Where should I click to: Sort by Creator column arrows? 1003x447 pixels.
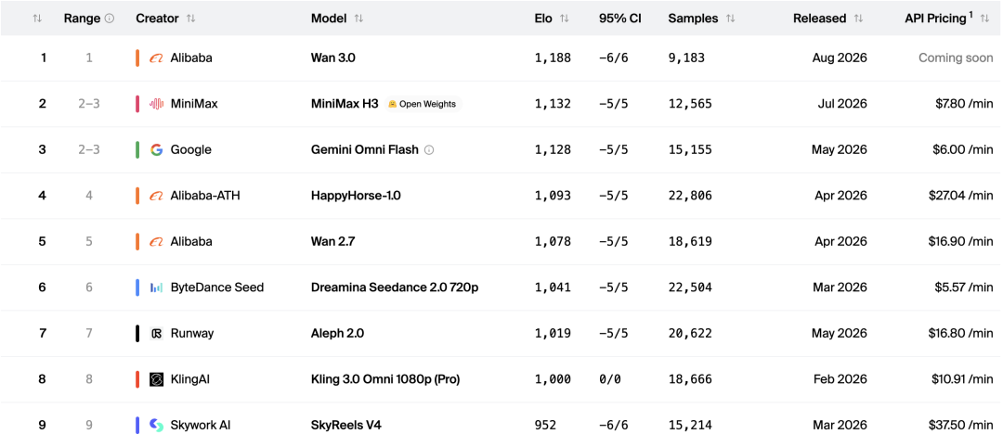(190, 19)
